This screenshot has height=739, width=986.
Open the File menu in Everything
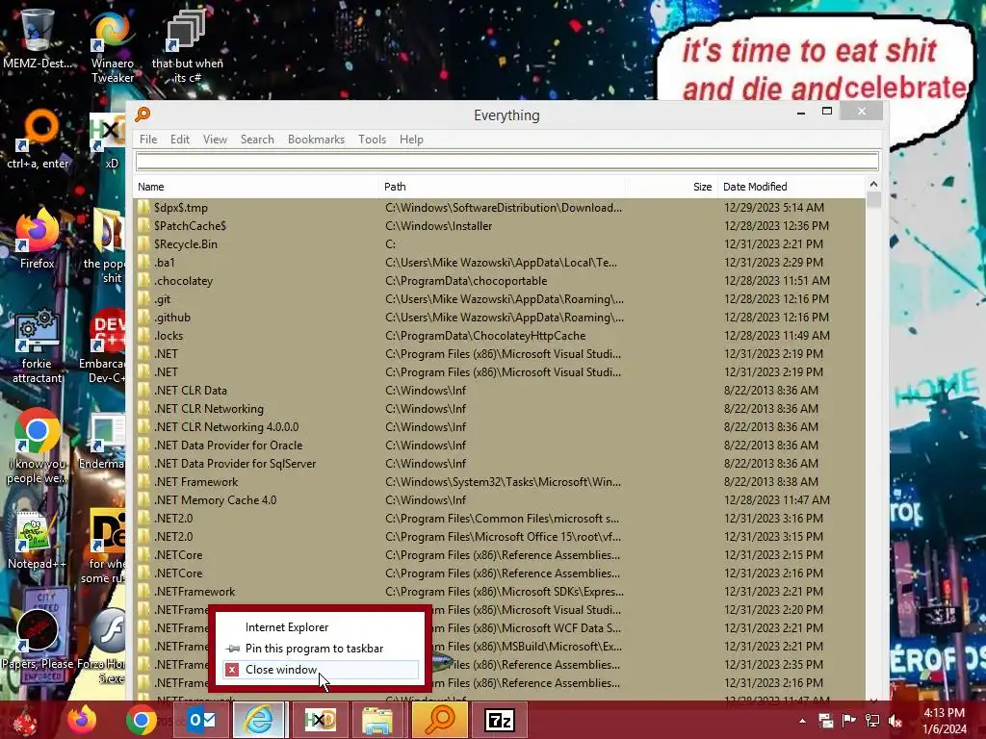pos(148,140)
